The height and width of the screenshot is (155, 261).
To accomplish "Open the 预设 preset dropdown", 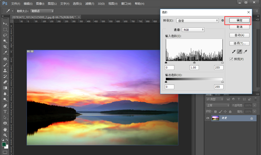I will click(x=197, y=20).
